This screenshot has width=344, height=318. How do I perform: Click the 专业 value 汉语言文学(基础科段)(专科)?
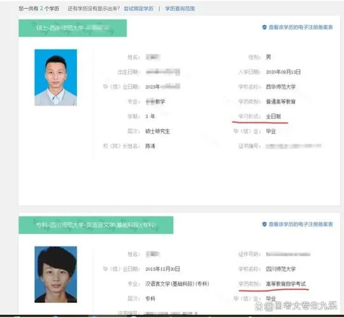click(x=177, y=284)
